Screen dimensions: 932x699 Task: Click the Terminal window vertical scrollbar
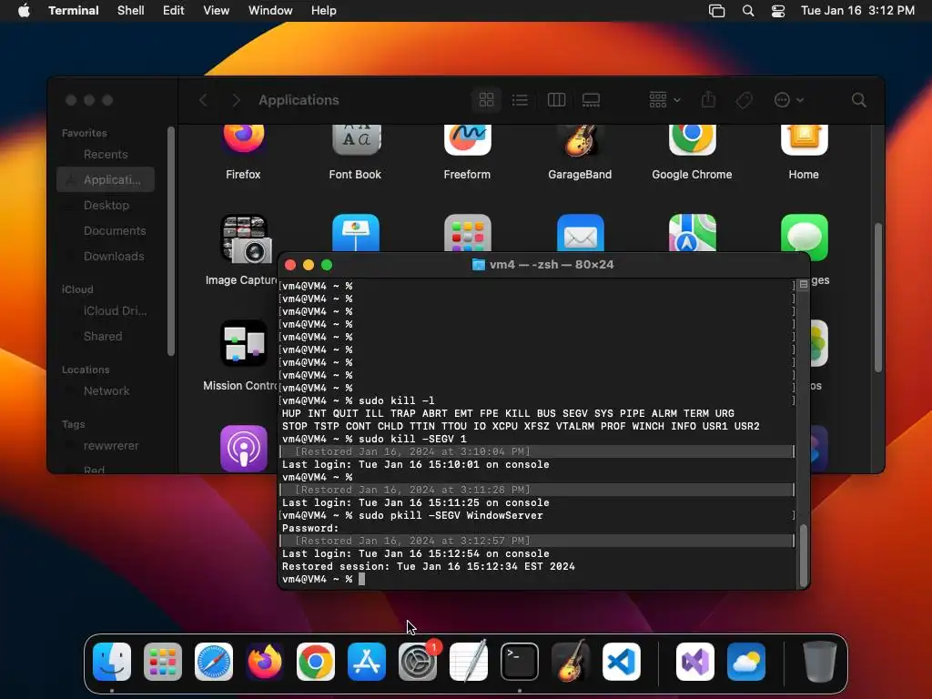click(804, 555)
